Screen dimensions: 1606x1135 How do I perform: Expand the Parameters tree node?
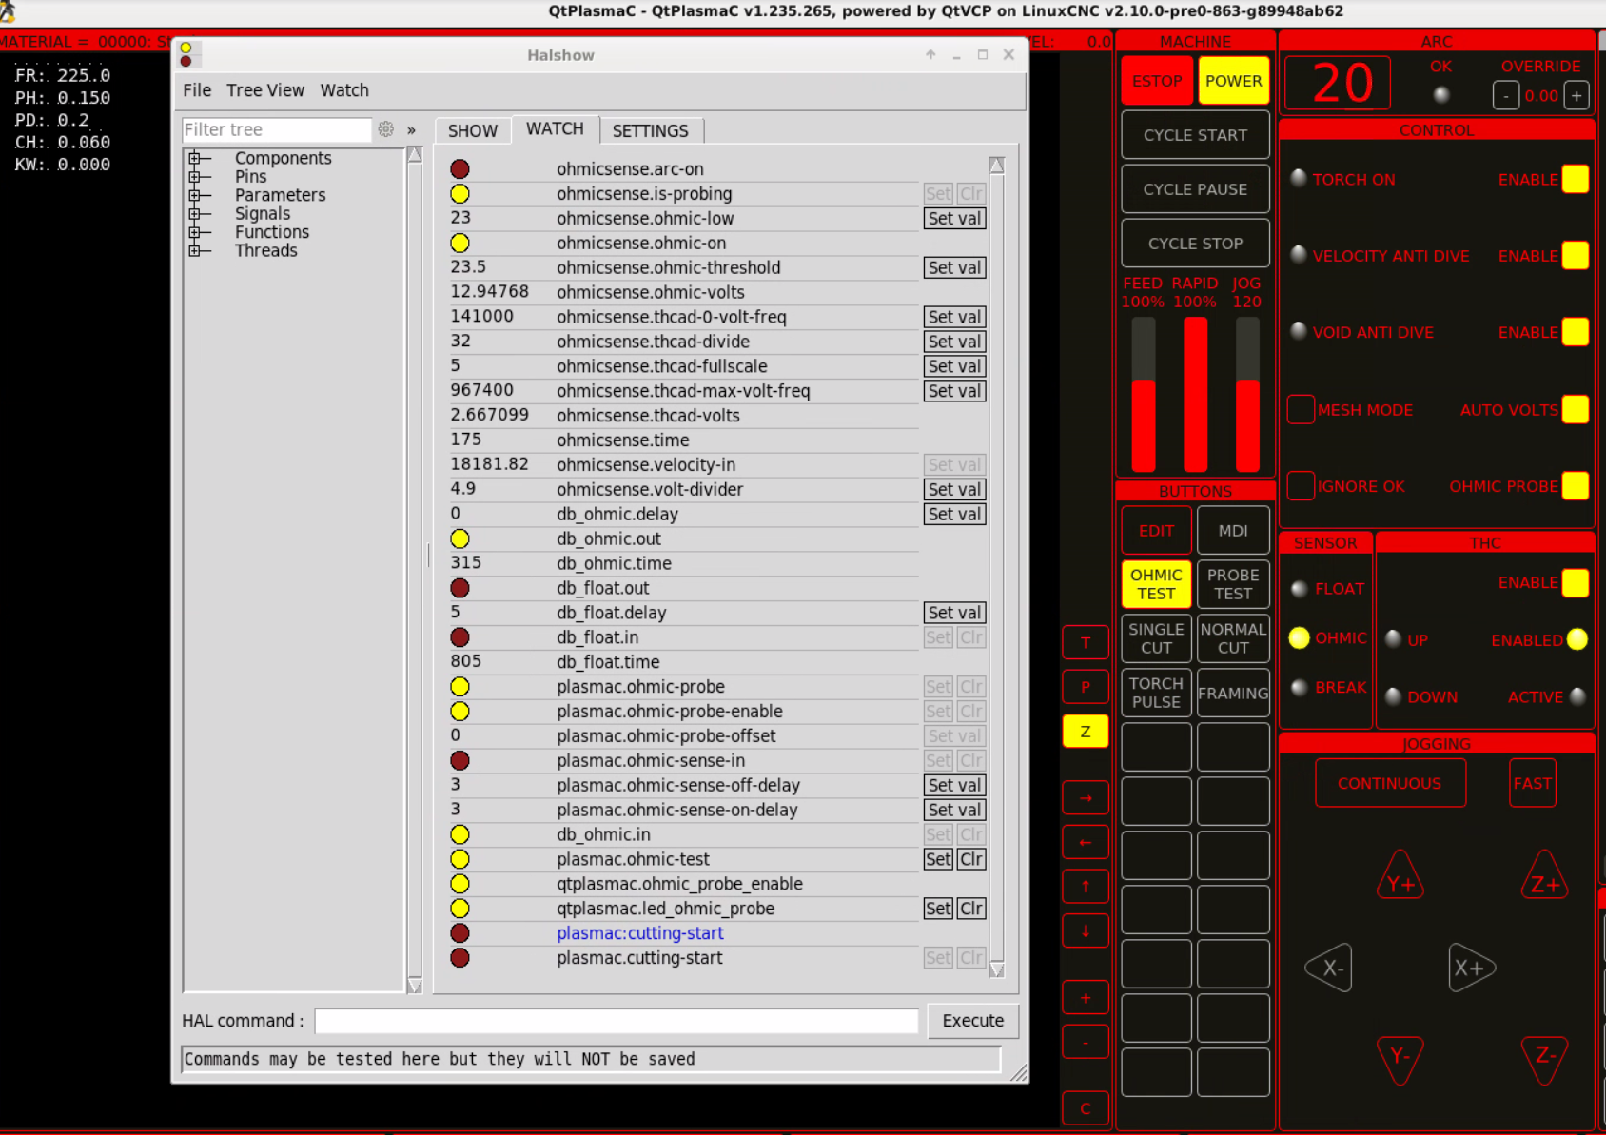(x=195, y=195)
